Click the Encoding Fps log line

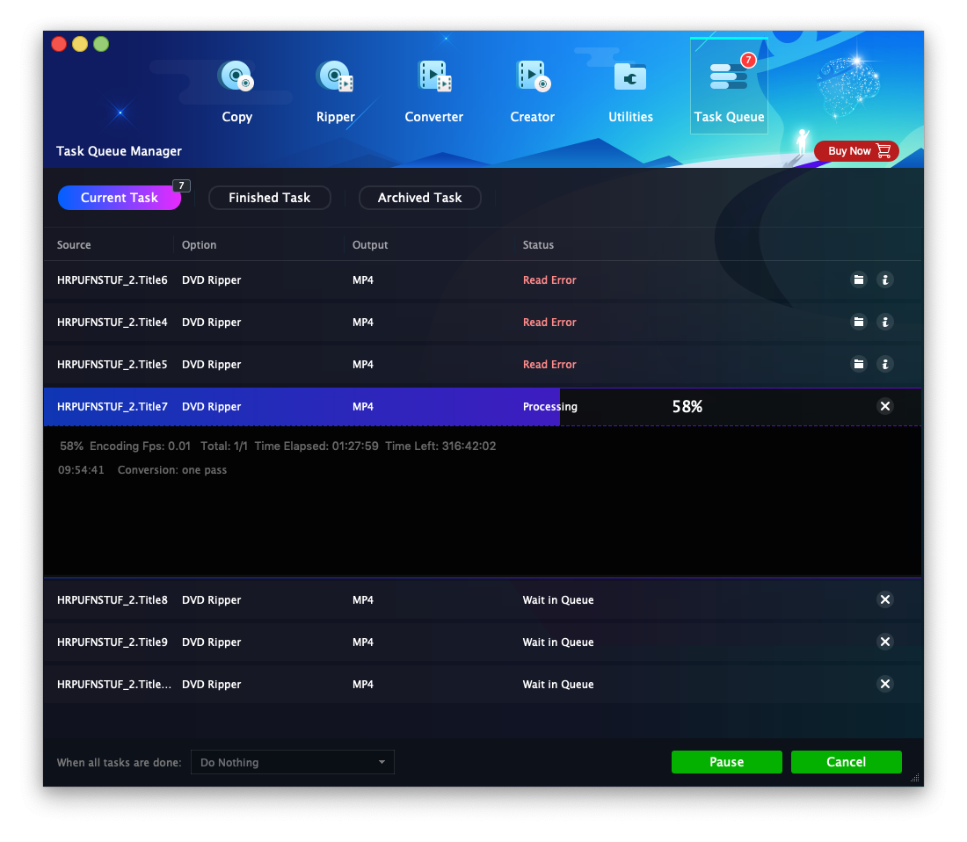coord(278,446)
